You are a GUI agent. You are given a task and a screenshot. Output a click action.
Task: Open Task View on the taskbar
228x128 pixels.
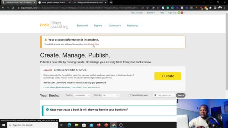tap(62, 125)
